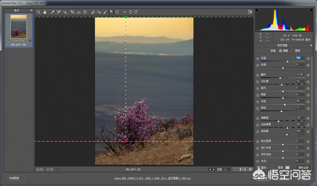Select the White Balance eyedropper tool
This screenshot has height=186, width=317.
point(53,12)
